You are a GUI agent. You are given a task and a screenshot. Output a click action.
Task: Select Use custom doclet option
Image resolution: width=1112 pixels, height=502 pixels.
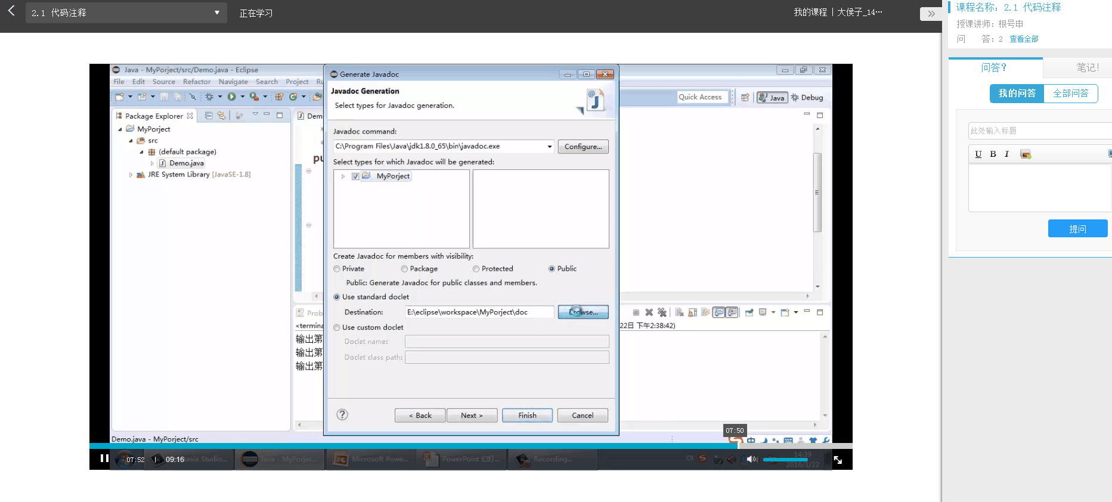[337, 327]
